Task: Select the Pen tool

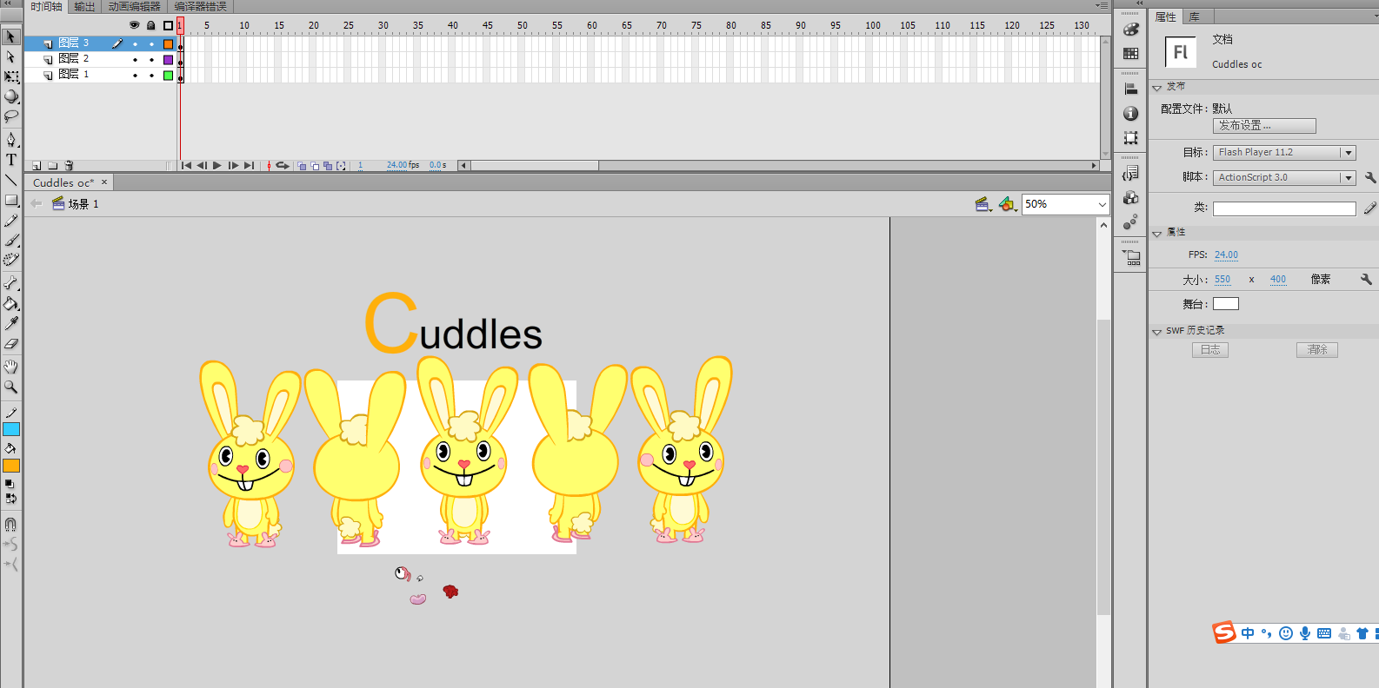Action: click(10, 140)
